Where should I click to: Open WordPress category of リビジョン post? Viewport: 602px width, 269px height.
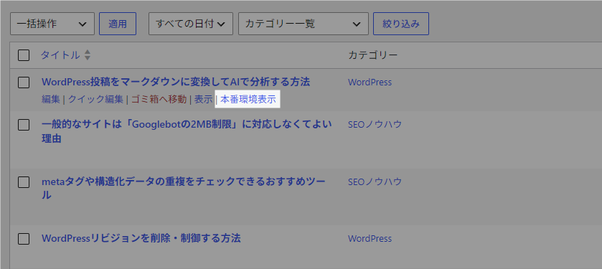click(370, 239)
